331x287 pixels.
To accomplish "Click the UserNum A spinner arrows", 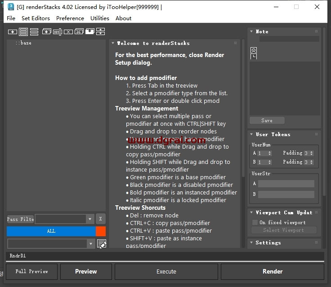I will (x=269, y=153).
